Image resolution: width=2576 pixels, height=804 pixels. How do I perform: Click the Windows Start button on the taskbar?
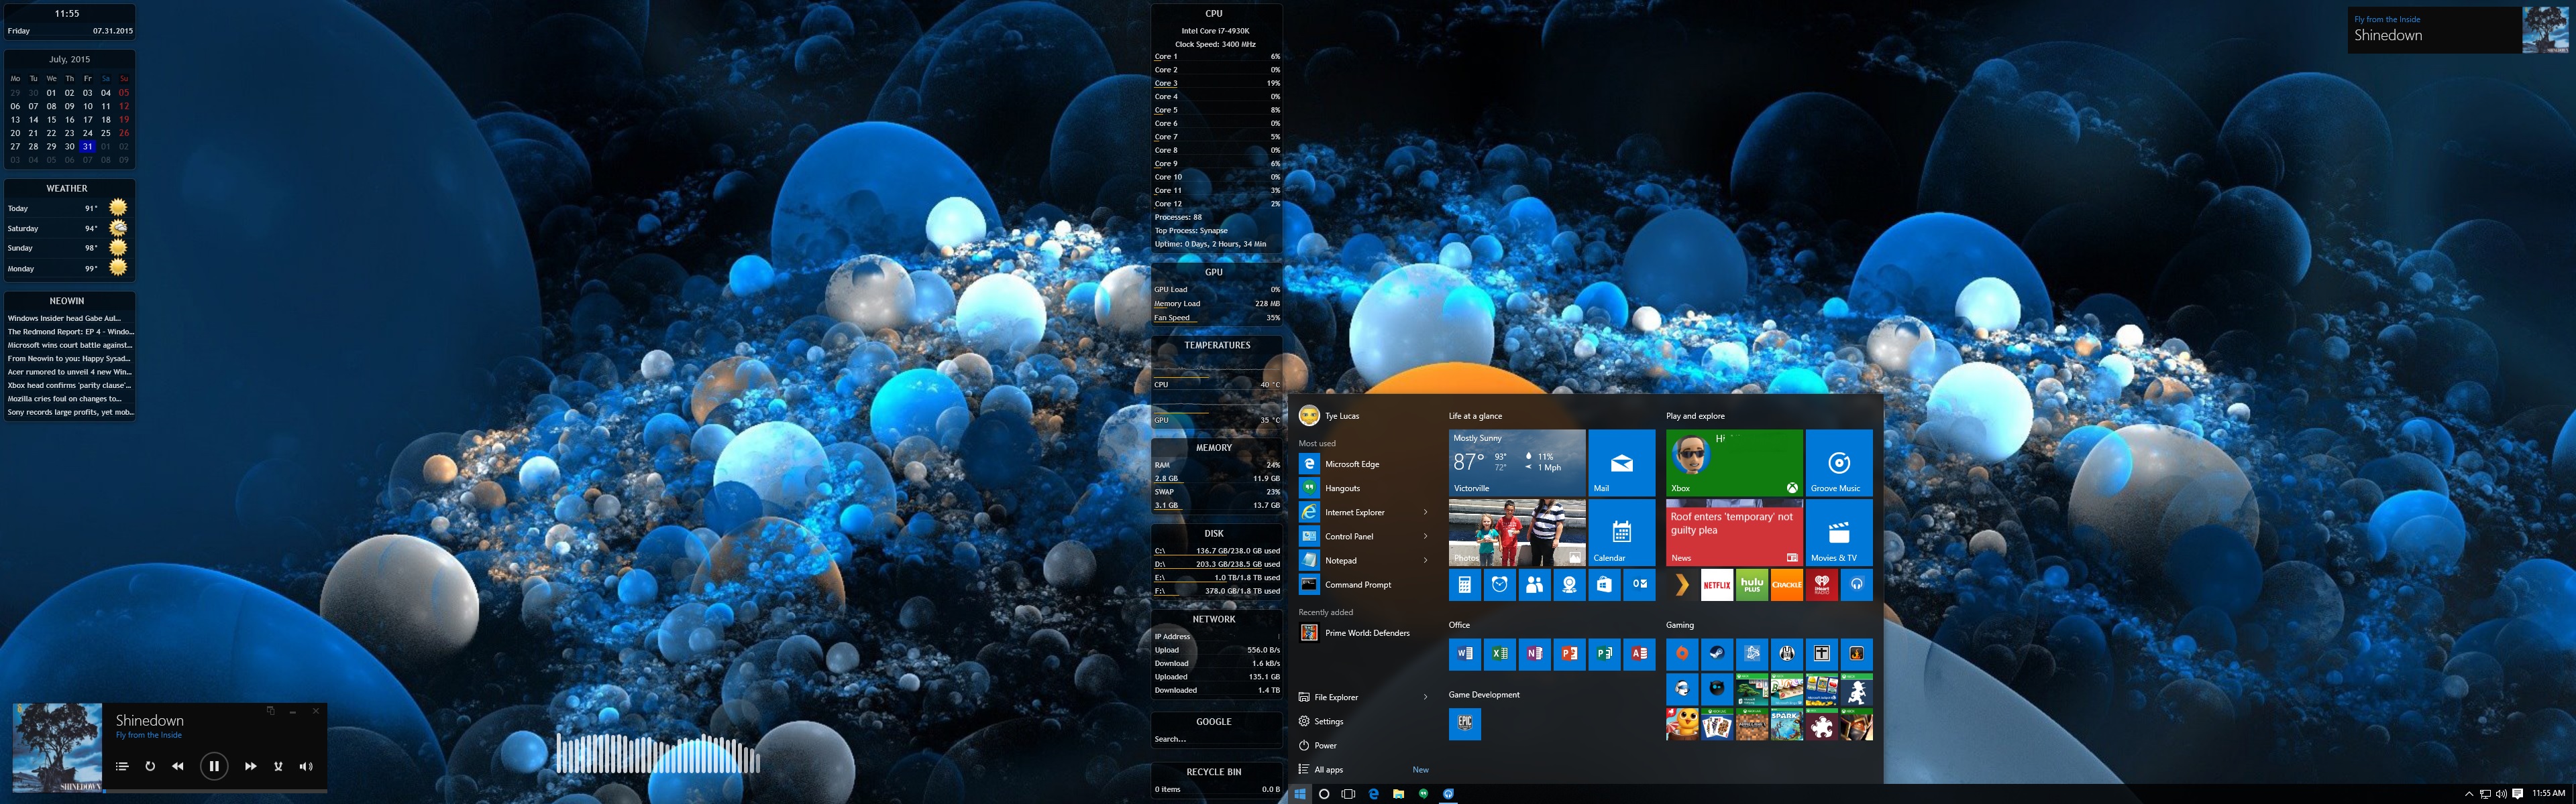(x=1299, y=794)
